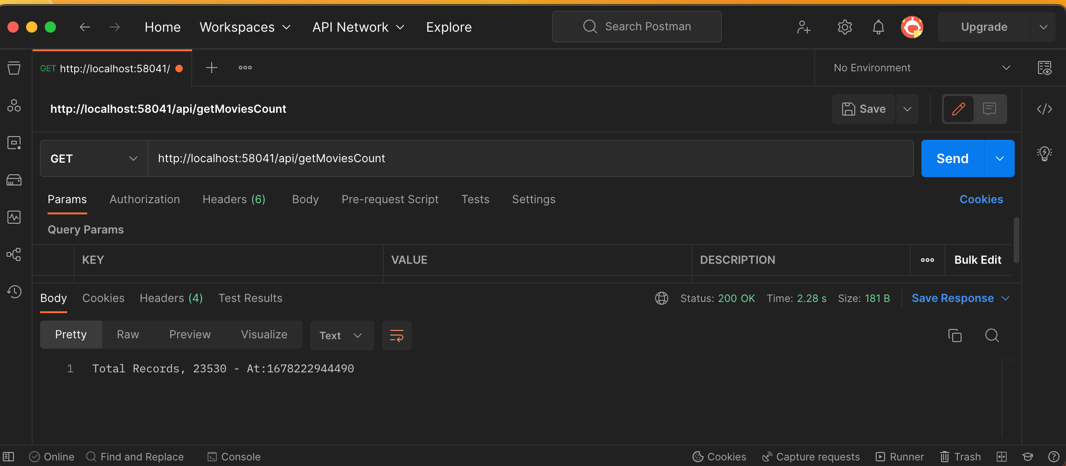Image resolution: width=1066 pixels, height=466 pixels.
Task: Open Bulk Edit for query params
Action: click(977, 260)
